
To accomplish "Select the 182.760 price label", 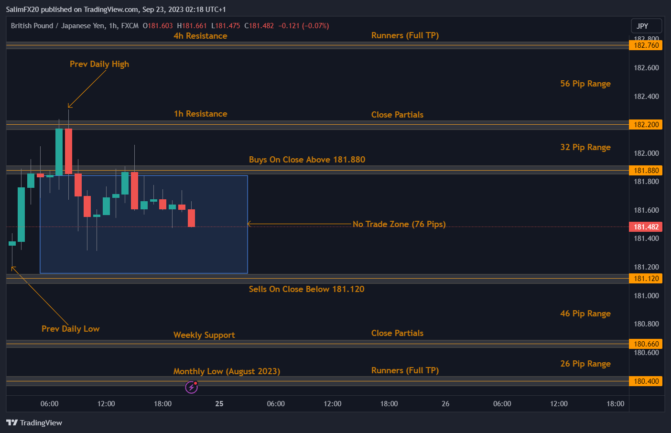I will pos(646,45).
